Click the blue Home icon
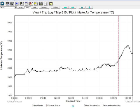140x110 pixels. [2, 3]
